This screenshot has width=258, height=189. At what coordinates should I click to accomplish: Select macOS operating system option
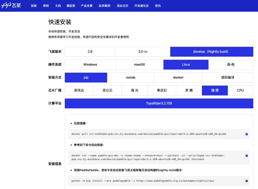139,65
